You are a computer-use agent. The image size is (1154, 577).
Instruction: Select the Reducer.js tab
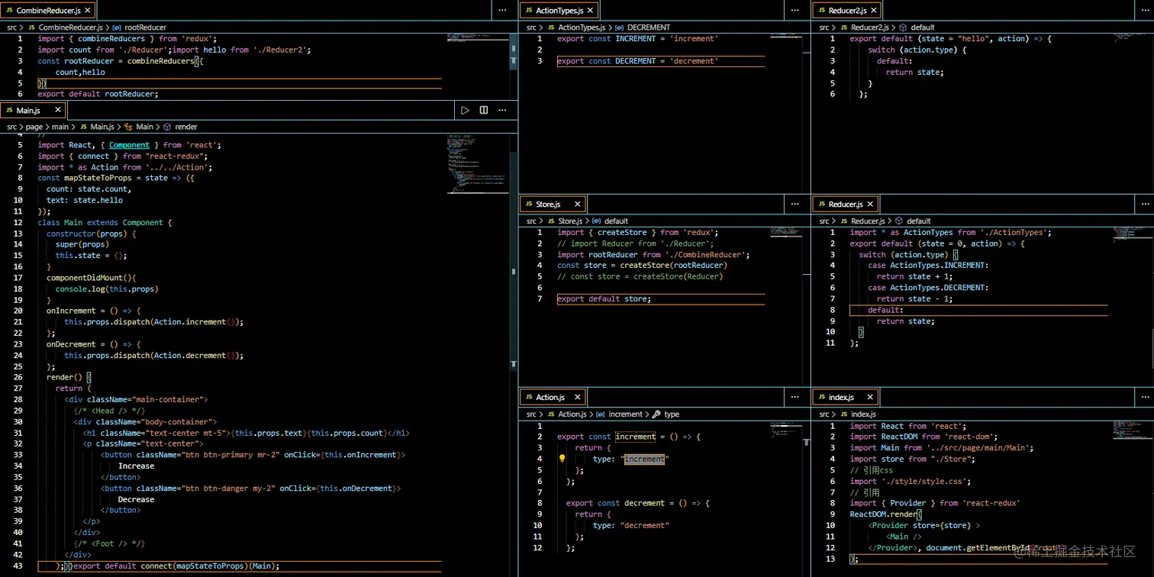coord(845,205)
